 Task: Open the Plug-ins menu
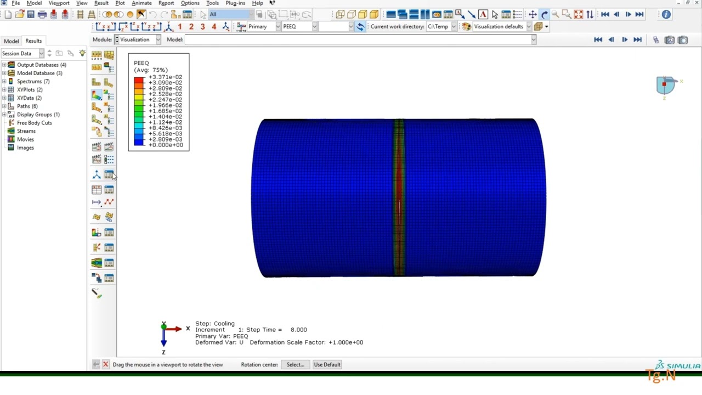(x=235, y=3)
